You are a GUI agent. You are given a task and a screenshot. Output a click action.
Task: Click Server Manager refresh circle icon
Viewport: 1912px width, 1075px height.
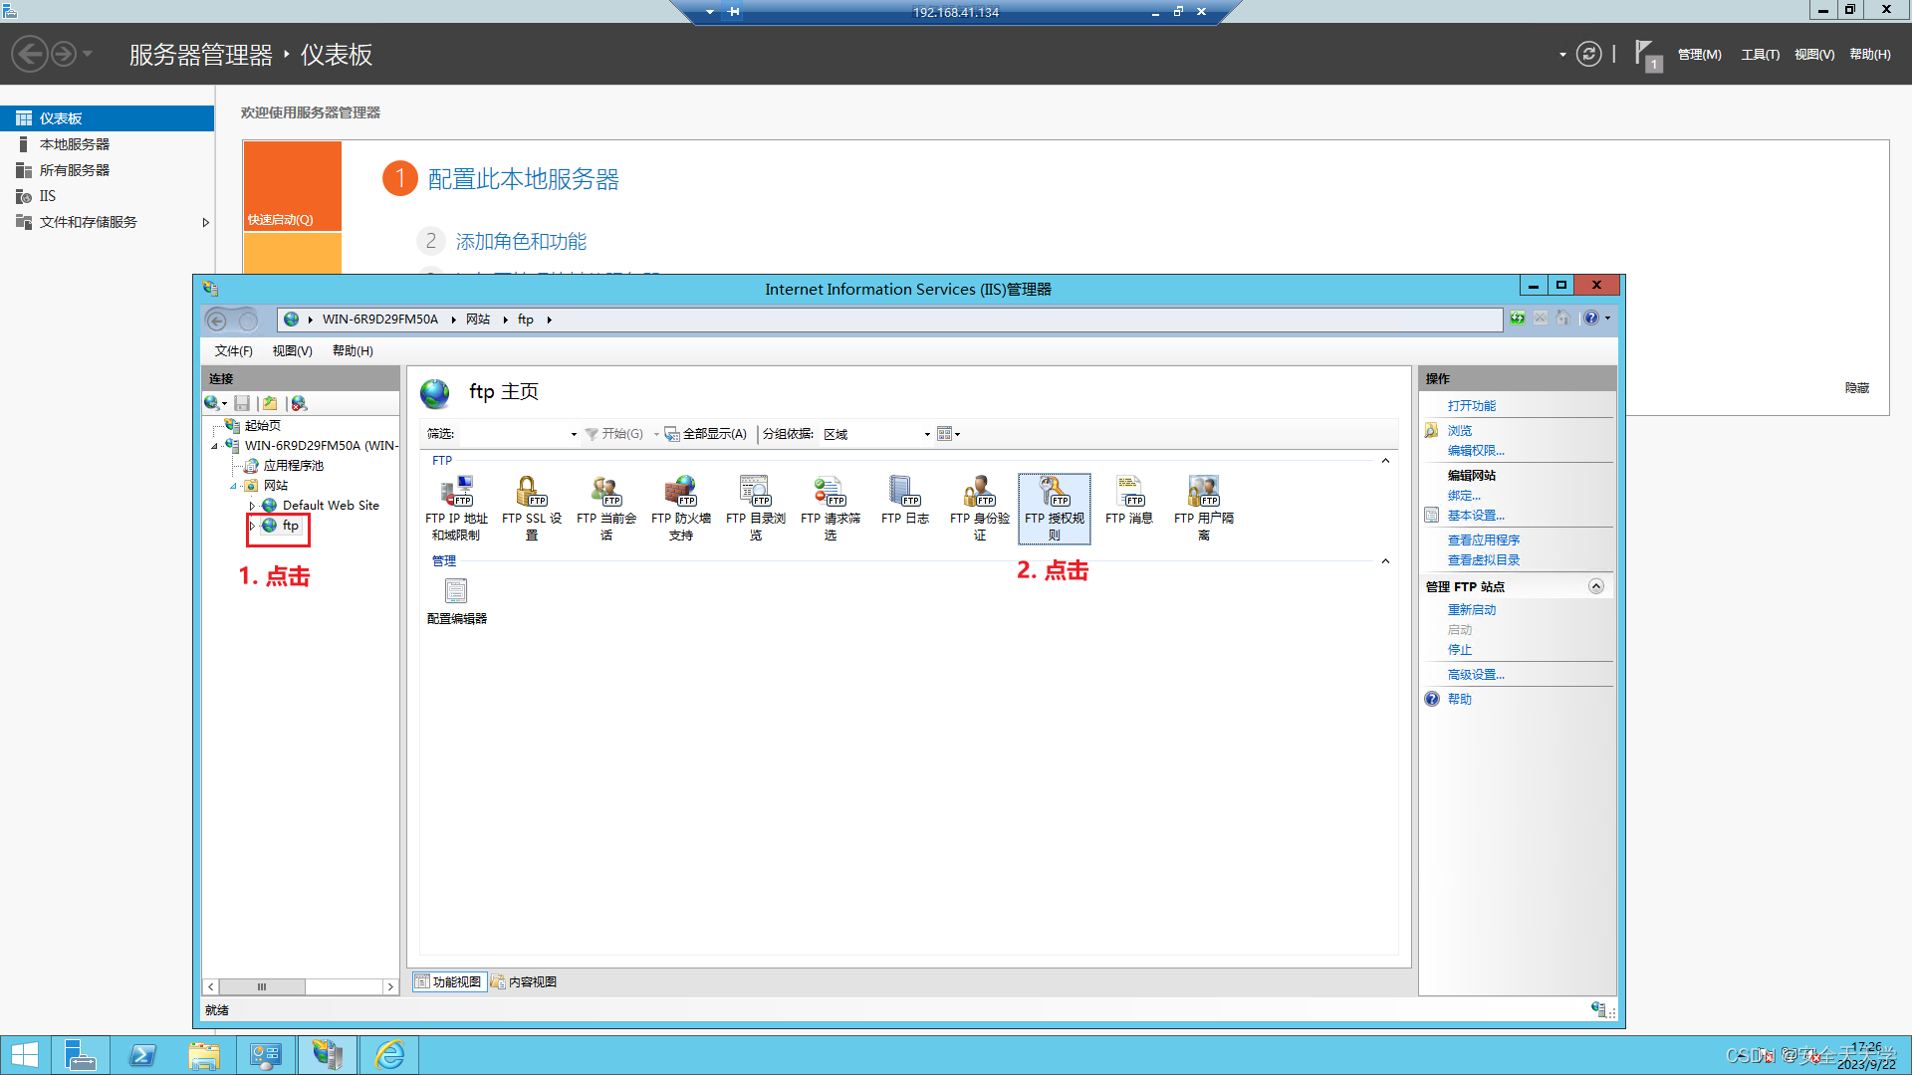click(x=1589, y=54)
